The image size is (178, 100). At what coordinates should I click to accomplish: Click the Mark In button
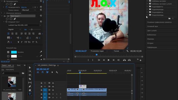[x=88, y=60]
